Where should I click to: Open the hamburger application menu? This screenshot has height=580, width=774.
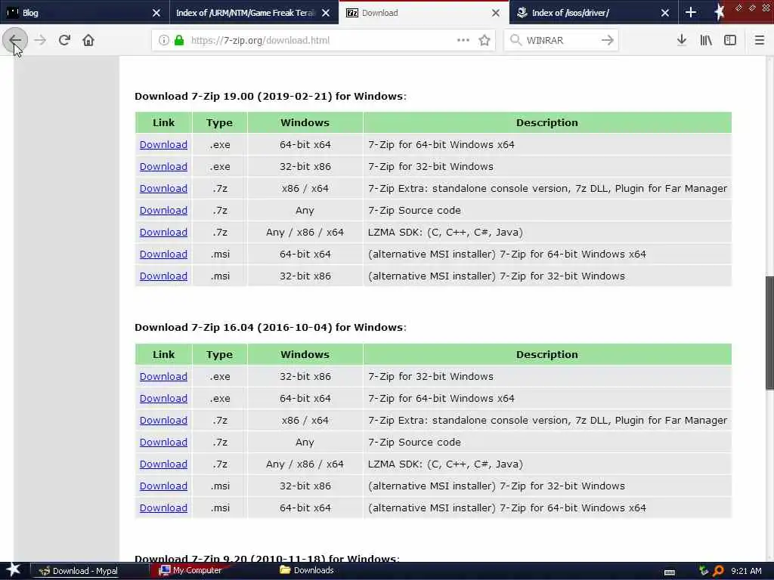[x=759, y=41]
